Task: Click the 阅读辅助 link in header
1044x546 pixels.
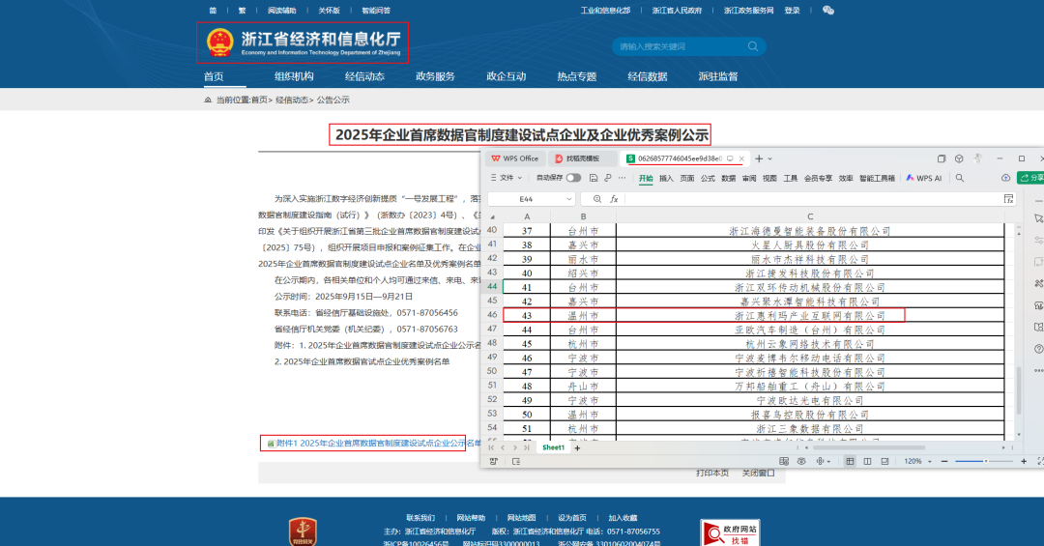Action: [x=281, y=10]
